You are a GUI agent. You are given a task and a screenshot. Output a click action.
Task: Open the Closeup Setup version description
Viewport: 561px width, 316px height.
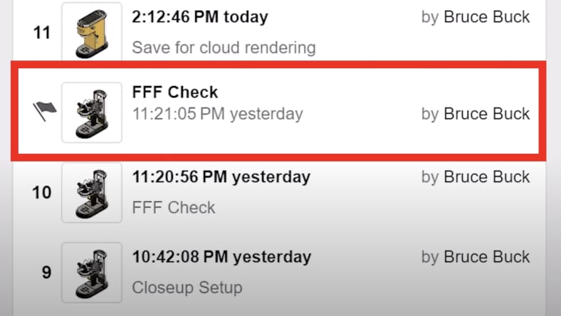187,288
